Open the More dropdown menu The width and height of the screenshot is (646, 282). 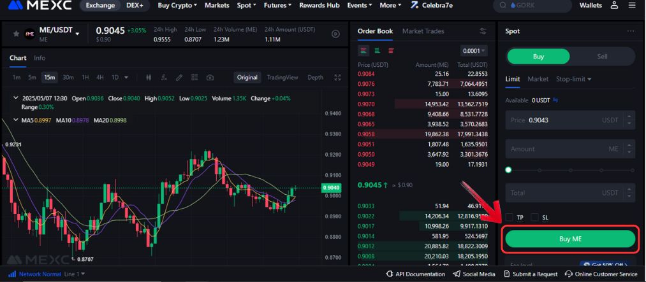[390, 5]
